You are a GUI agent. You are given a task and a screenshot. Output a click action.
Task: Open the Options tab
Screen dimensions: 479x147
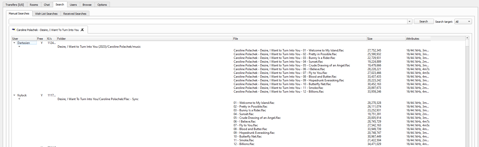(102, 4)
